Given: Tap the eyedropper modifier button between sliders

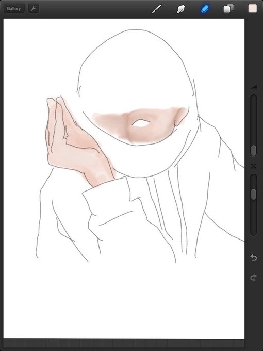Looking at the screenshot, I should (253, 166).
